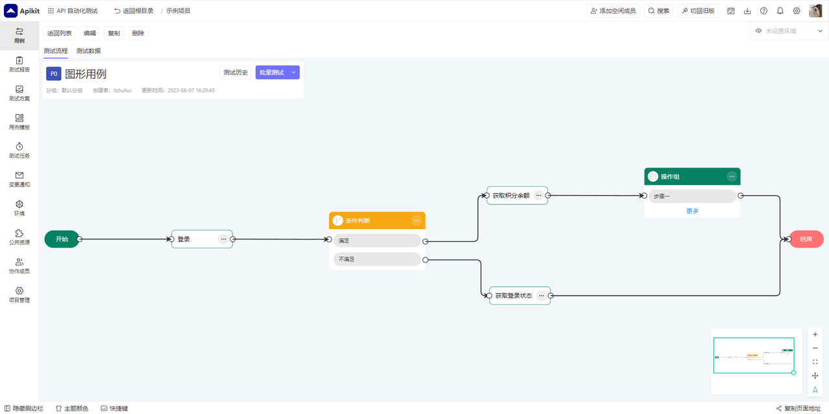The image size is (829, 414).
Task: Zoom in on the flow canvas
Action: [x=815, y=334]
